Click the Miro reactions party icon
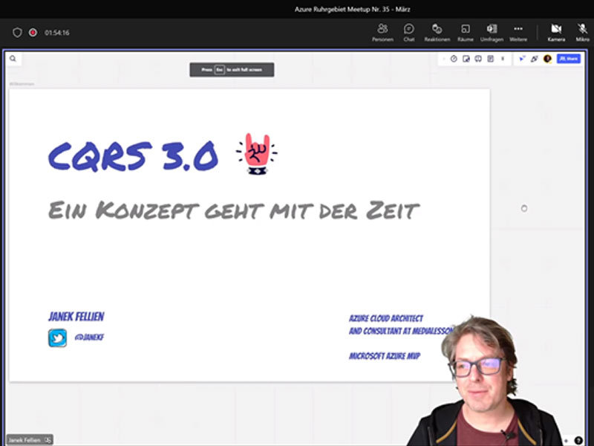The width and height of the screenshot is (594, 446). coord(535,59)
